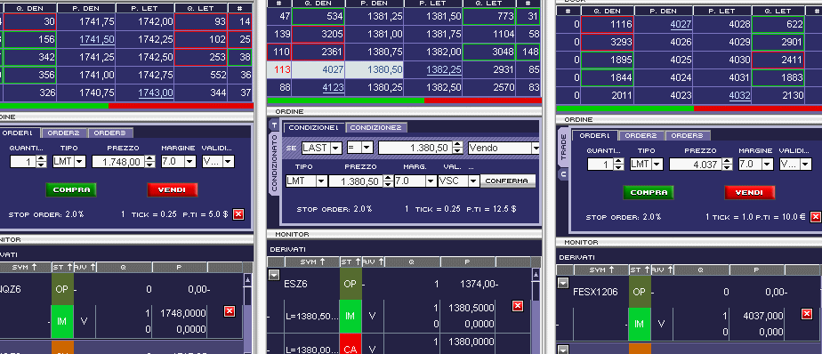822x354 pixels.
Task: Collapse the ESZ6 row expander
Action: pyautogui.click(x=274, y=275)
